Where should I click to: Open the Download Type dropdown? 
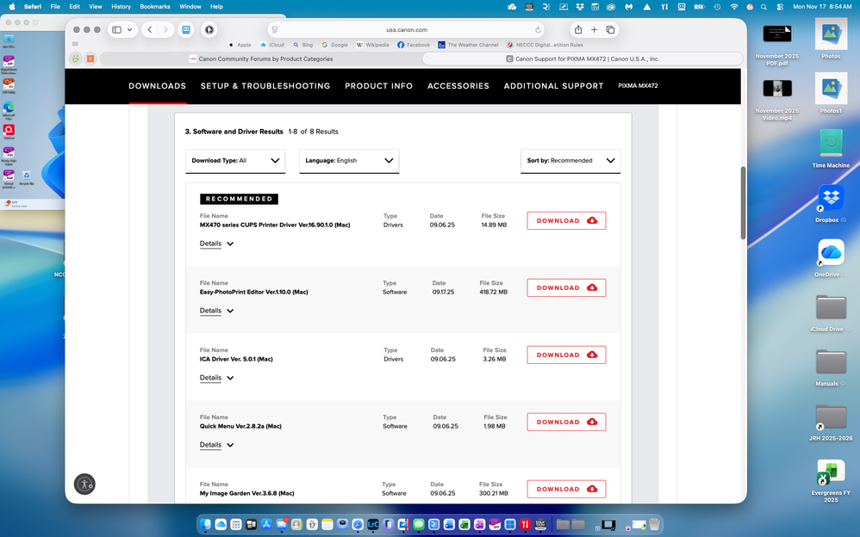234,161
